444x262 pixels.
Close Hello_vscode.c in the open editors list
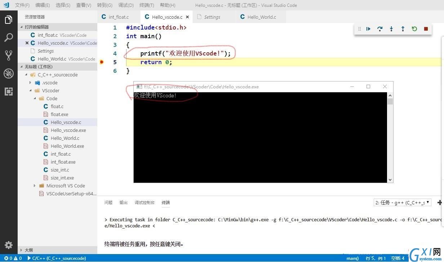(27, 43)
